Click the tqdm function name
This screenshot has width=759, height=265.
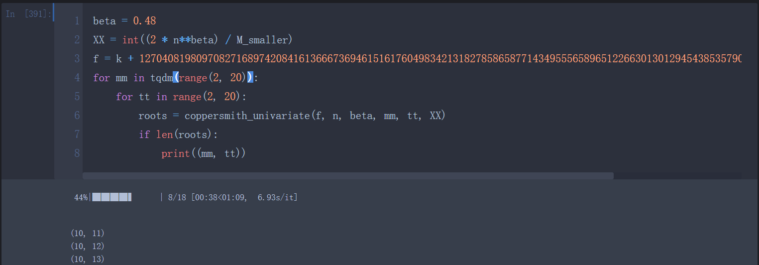point(161,78)
